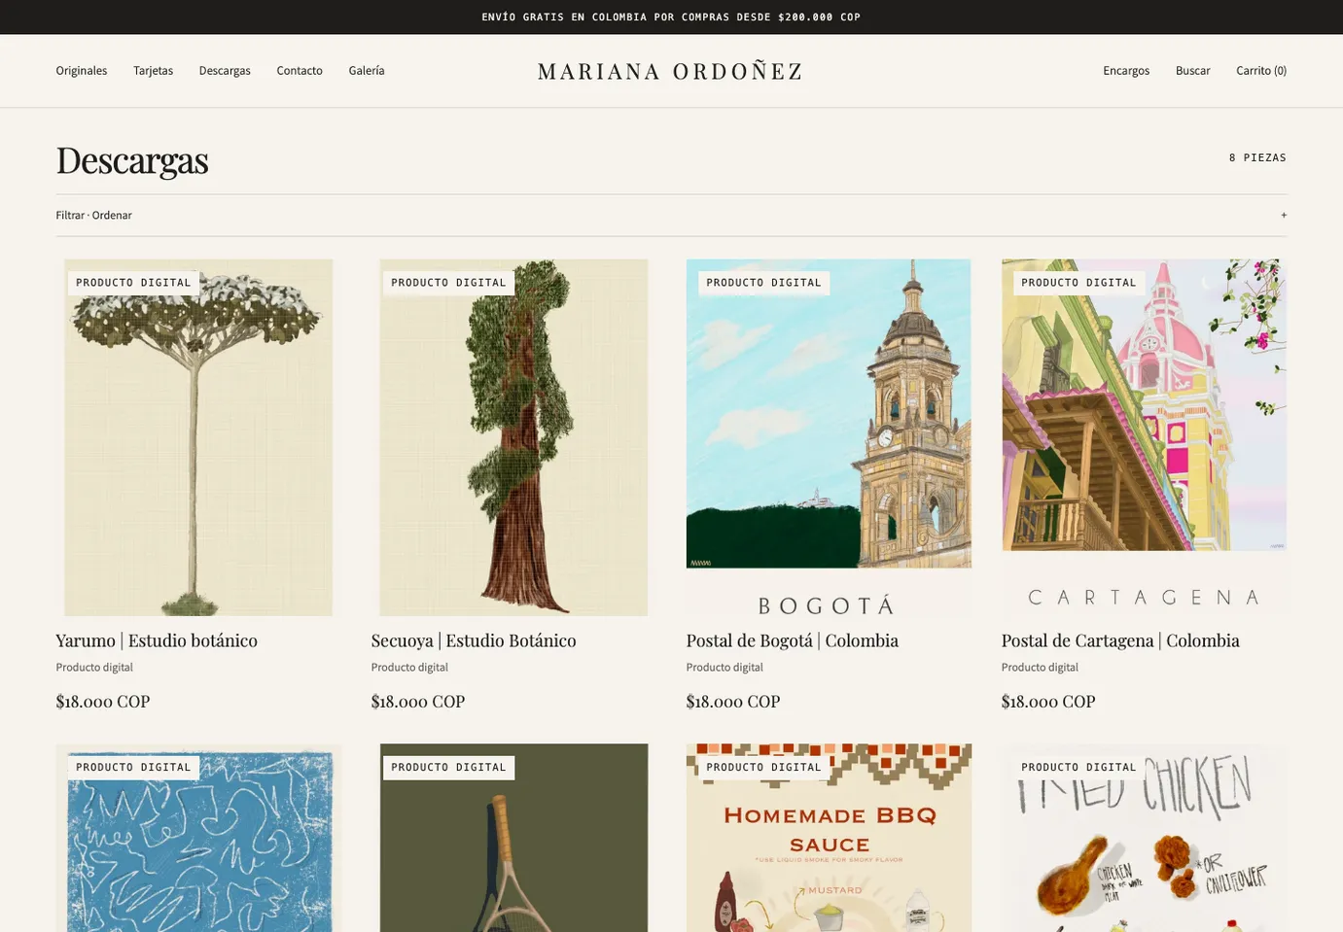
Task: View the Carrito (0) cart
Action: point(1261,71)
